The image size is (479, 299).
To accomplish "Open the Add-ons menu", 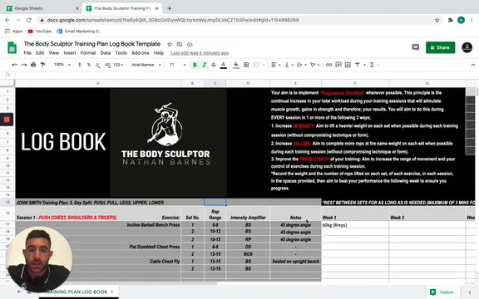I will coord(141,53).
